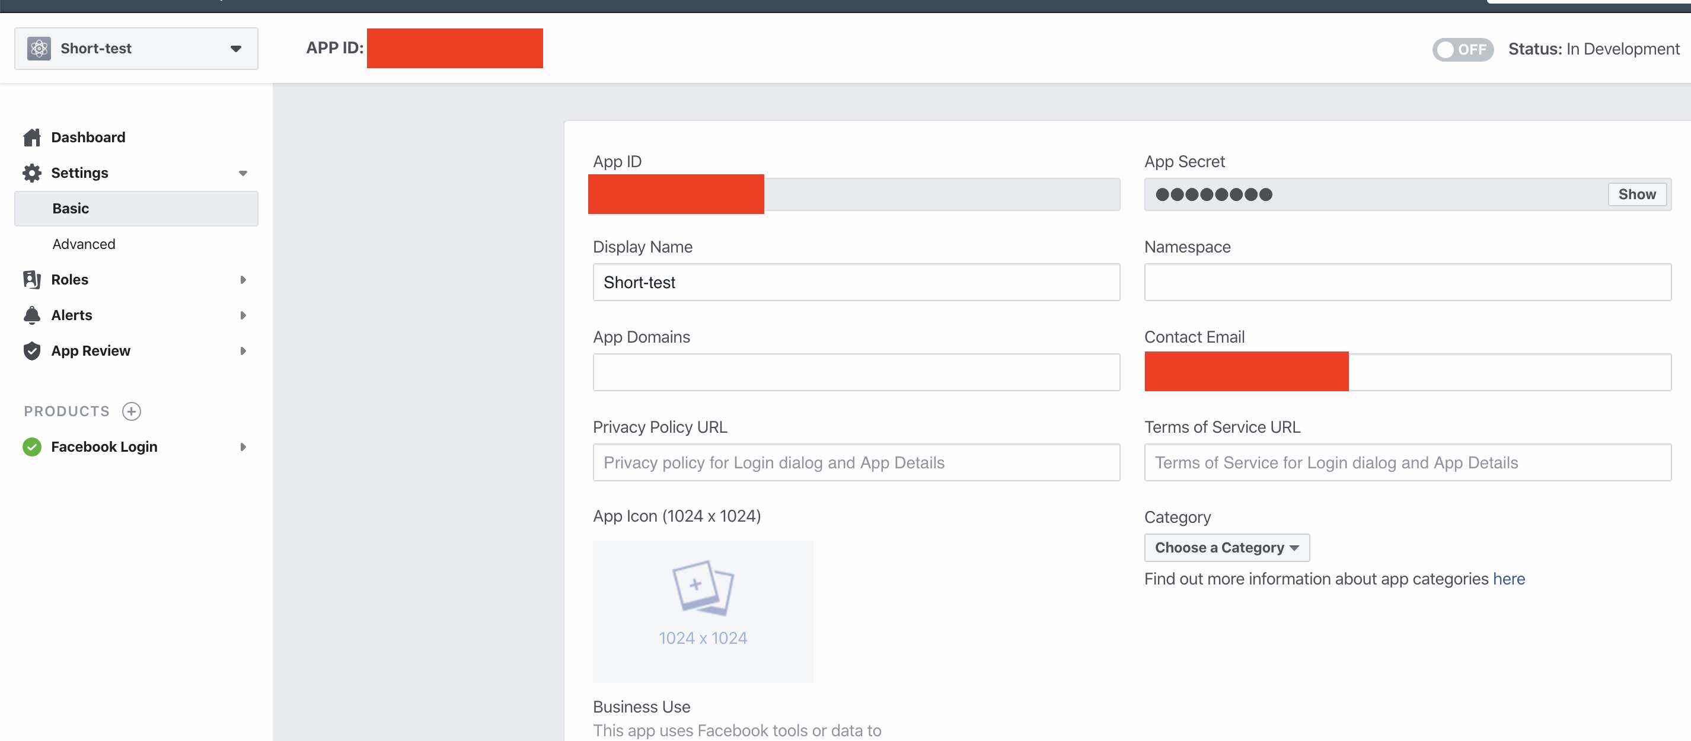Toggle the app status OFF switch
Image resolution: width=1691 pixels, height=741 pixels.
click(x=1462, y=49)
